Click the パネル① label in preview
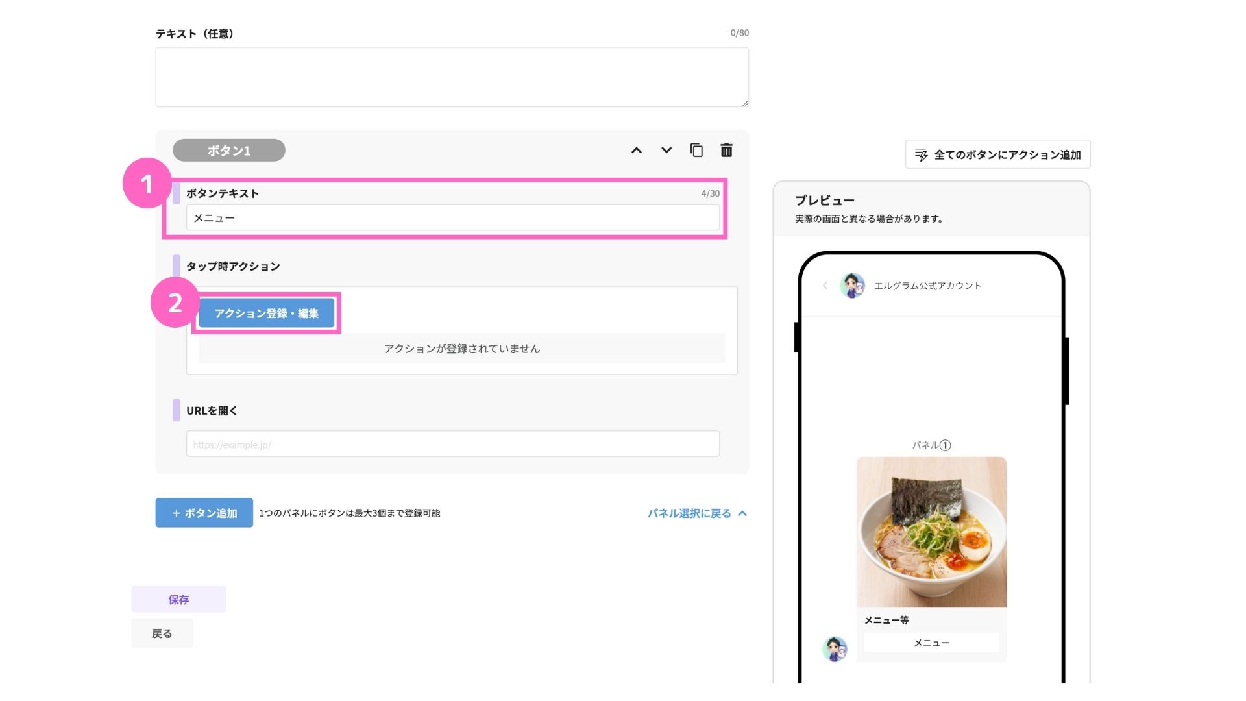1246x701 pixels. (931, 445)
